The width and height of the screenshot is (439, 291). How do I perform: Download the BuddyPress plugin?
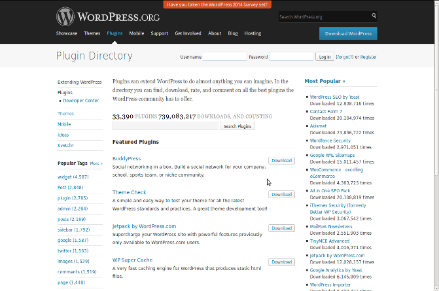[281, 160]
